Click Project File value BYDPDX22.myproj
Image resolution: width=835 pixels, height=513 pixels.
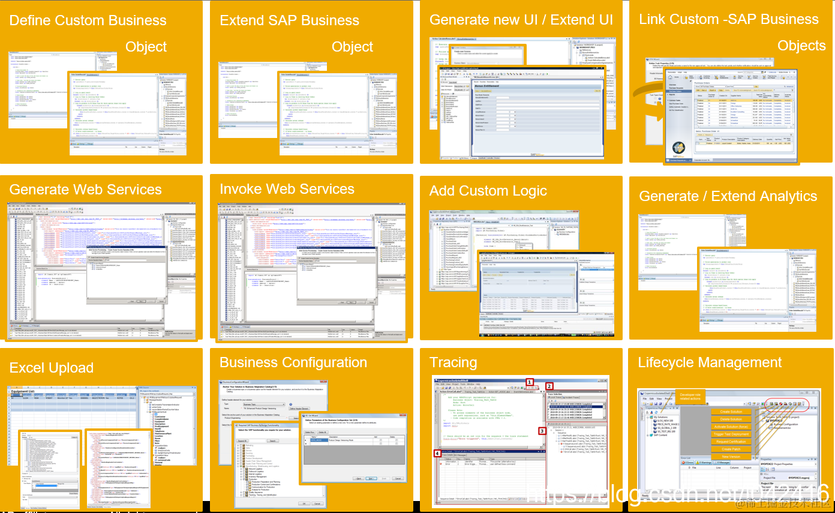pos(799,478)
